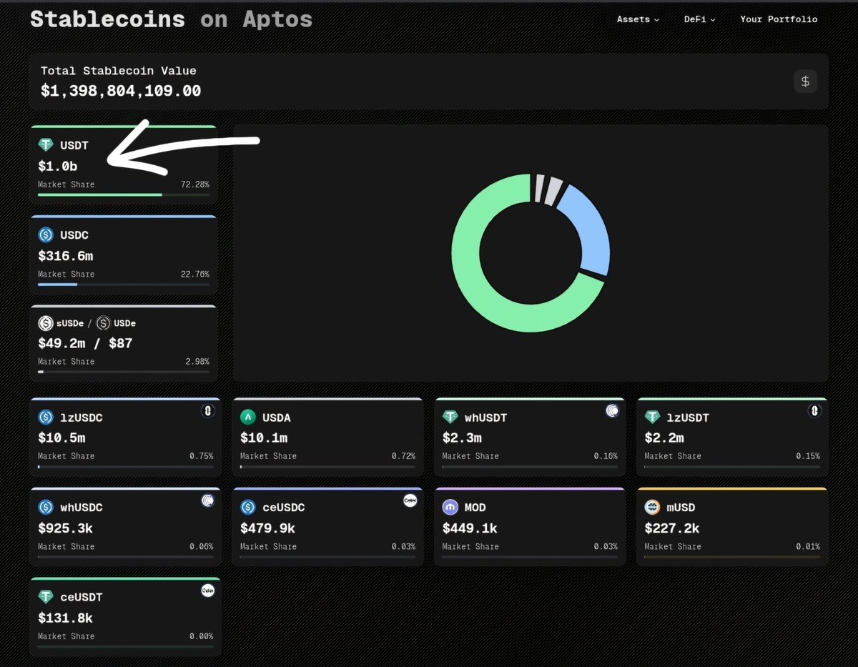The width and height of the screenshot is (858, 667).
Task: Click the lzUSDT Tether icon
Action: pos(652,417)
